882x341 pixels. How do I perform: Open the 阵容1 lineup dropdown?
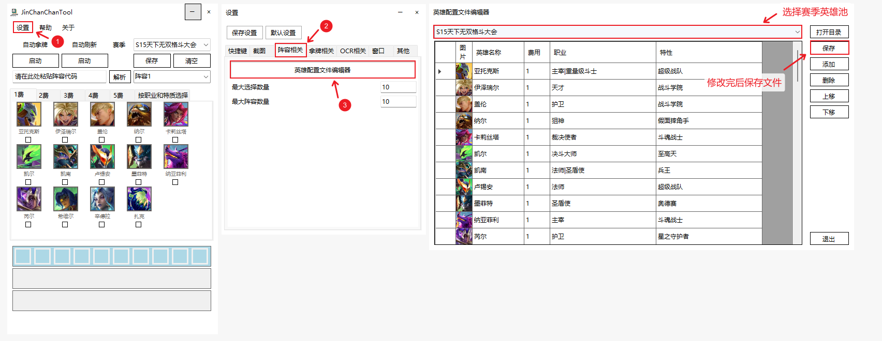pos(172,76)
